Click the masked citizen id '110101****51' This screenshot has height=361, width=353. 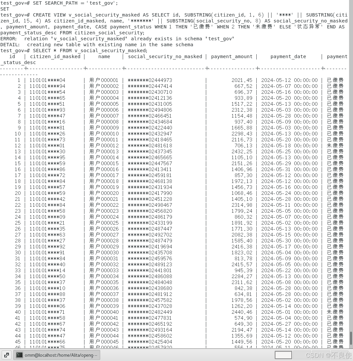tap(48, 104)
